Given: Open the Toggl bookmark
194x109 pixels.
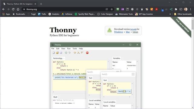Looking at the screenshot, I should click(32, 14).
